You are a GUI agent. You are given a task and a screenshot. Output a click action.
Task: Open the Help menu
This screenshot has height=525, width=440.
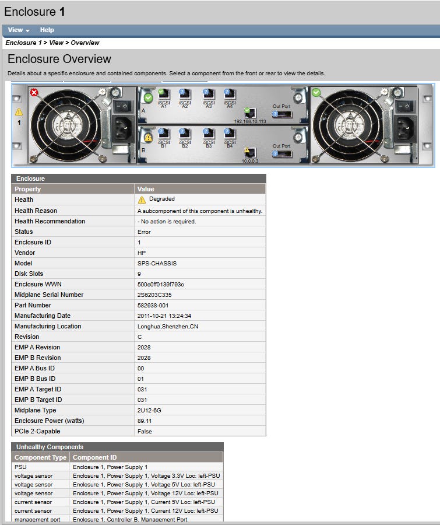(47, 30)
